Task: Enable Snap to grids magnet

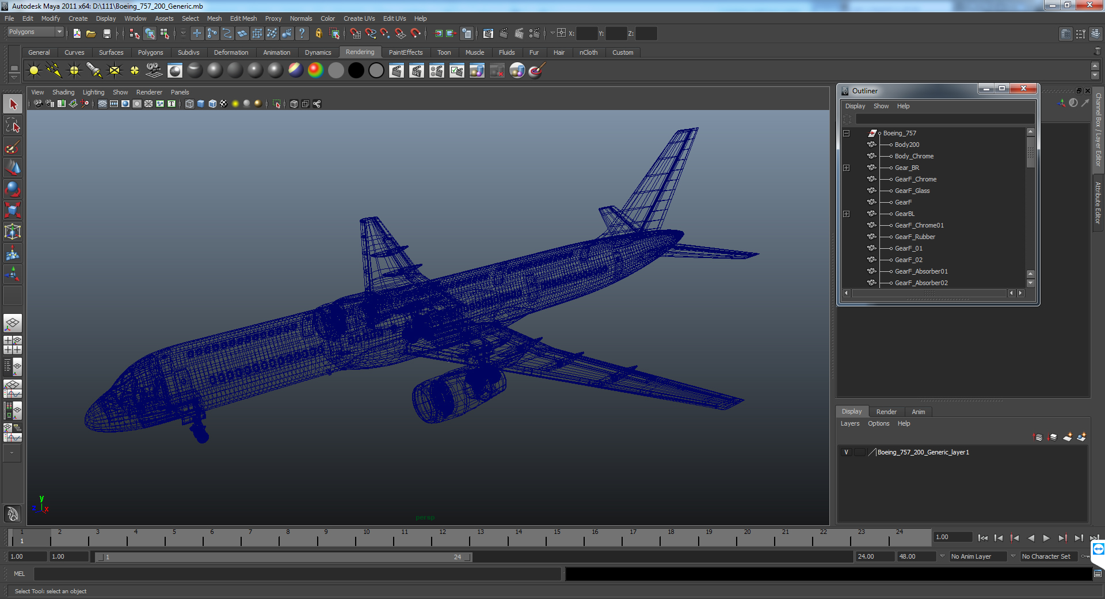Action: click(x=355, y=33)
